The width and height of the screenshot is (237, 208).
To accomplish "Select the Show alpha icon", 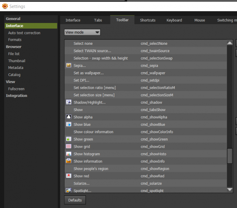I will (69, 117).
